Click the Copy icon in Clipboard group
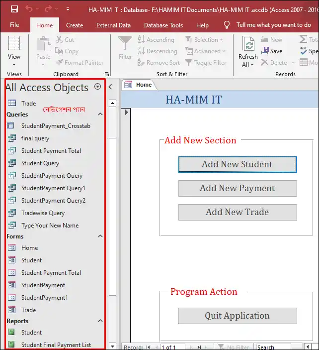319x350 pixels. click(59, 51)
